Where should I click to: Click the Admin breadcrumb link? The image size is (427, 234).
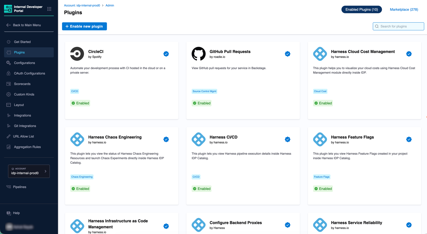pyautogui.click(x=109, y=5)
